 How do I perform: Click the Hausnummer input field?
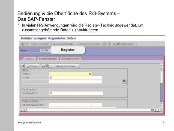97,105
